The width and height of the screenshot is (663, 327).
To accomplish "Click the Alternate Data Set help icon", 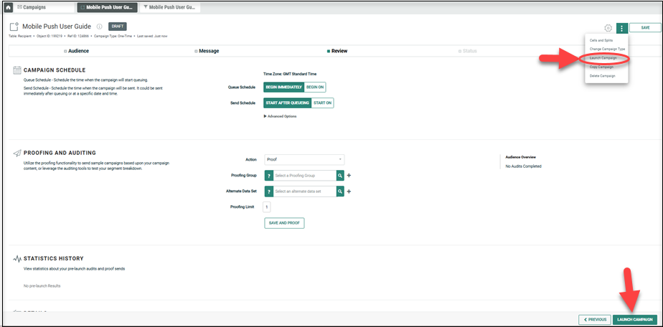I will pyautogui.click(x=269, y=191).
